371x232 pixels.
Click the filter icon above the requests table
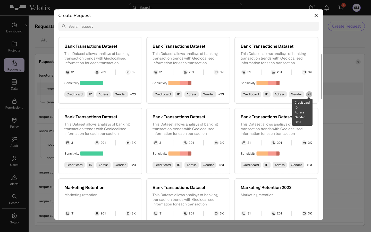(x=358, y=62)
